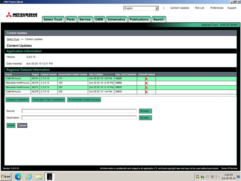Click the Region column header
Image resolution: width=241 pixels, height=181 pixels.
pyautogui.click(x=35, y=75)
